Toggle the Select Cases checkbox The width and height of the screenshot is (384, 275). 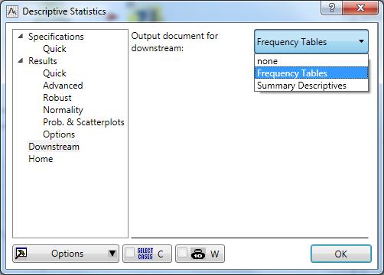(x=130, y=253)
